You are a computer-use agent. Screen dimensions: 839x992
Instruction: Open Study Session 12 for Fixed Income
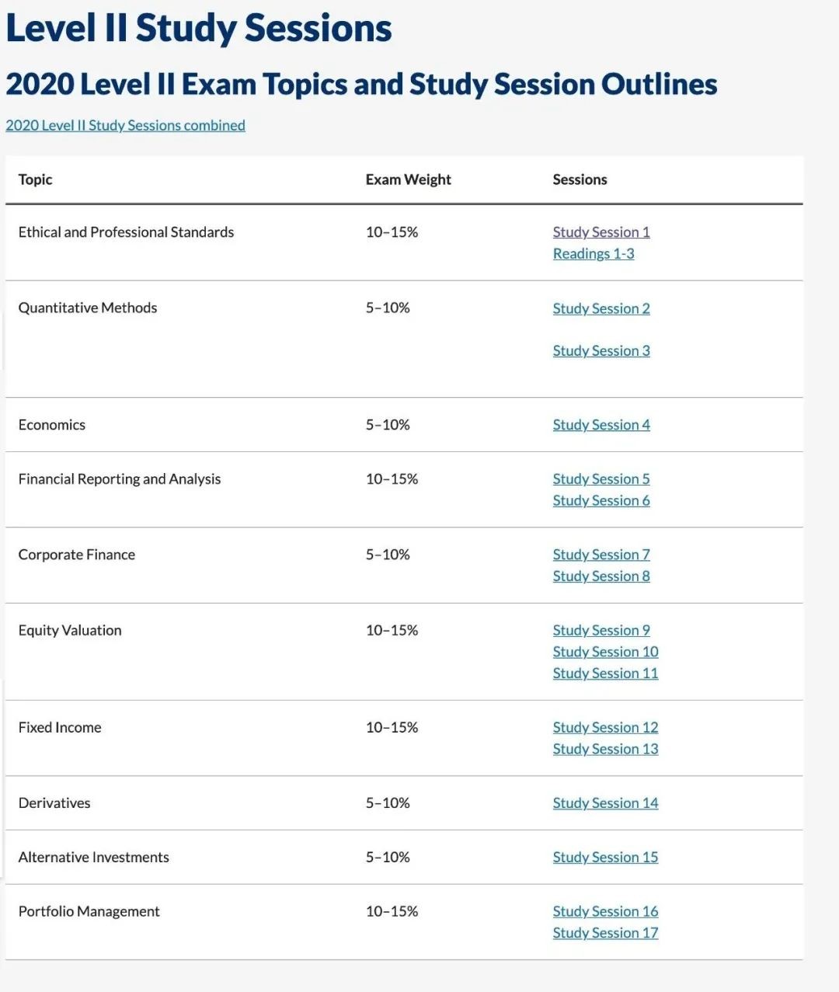coord(605,728)
